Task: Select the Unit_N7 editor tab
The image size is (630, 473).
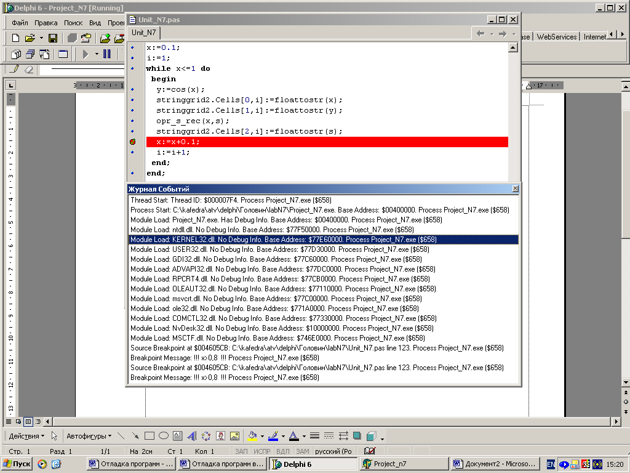Action: pos(143,33)
